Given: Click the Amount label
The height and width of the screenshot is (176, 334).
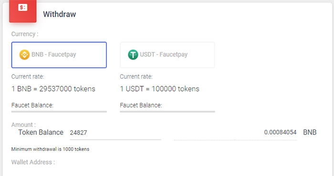Looking at the screenshot, I should point(23,124).
